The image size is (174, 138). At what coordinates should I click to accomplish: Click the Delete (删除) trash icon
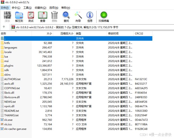tap(55, 15)
